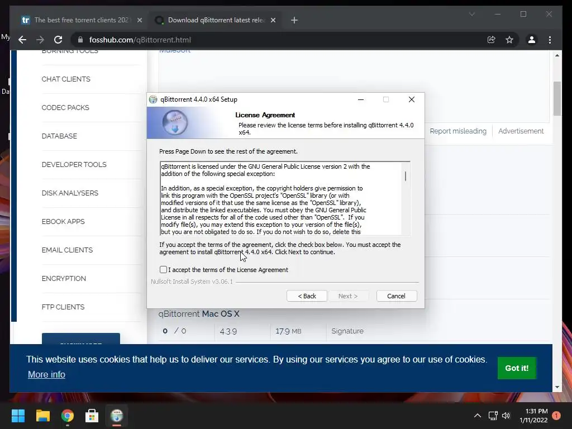The image size is (572, 429).
Task: Show hidden system tray icons
Action: 477,416
